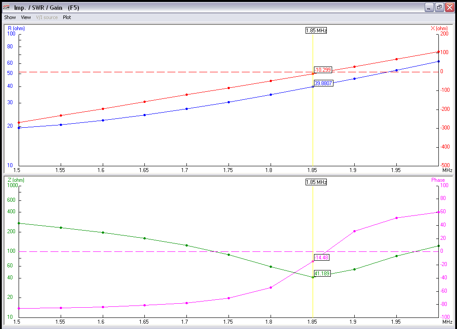
Task: Click the Phase axis label
Action: (438, 180)
